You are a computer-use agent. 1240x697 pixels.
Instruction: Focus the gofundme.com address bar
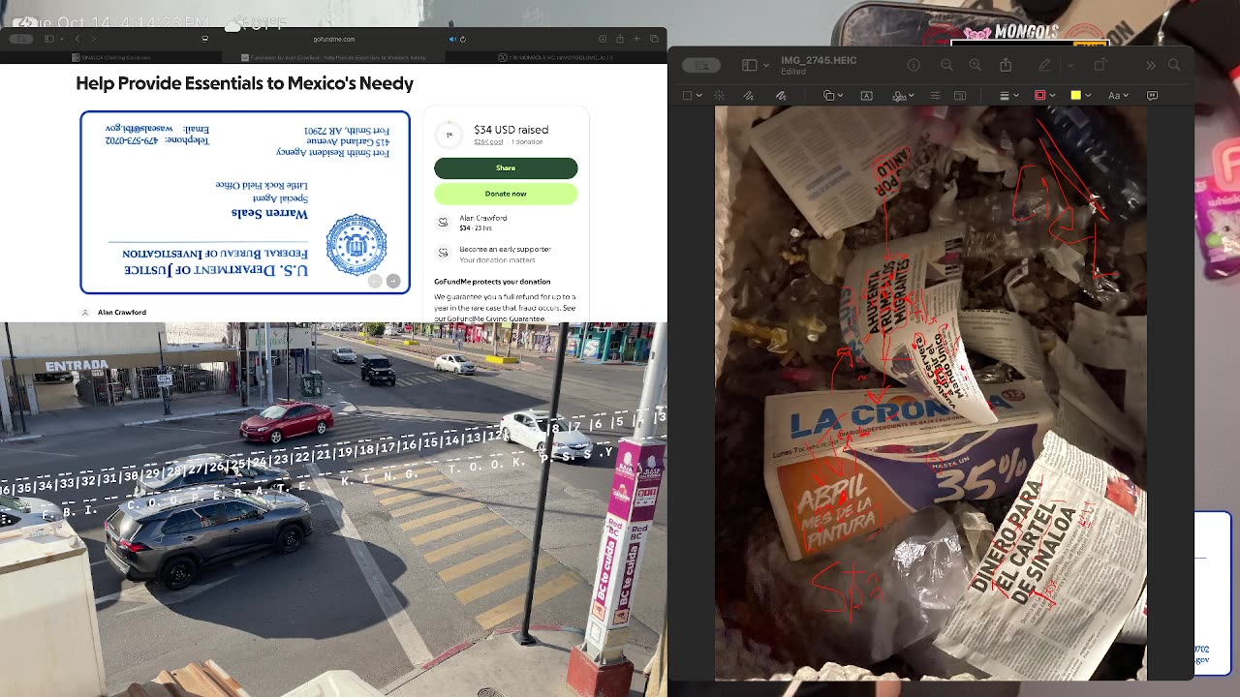334,39
